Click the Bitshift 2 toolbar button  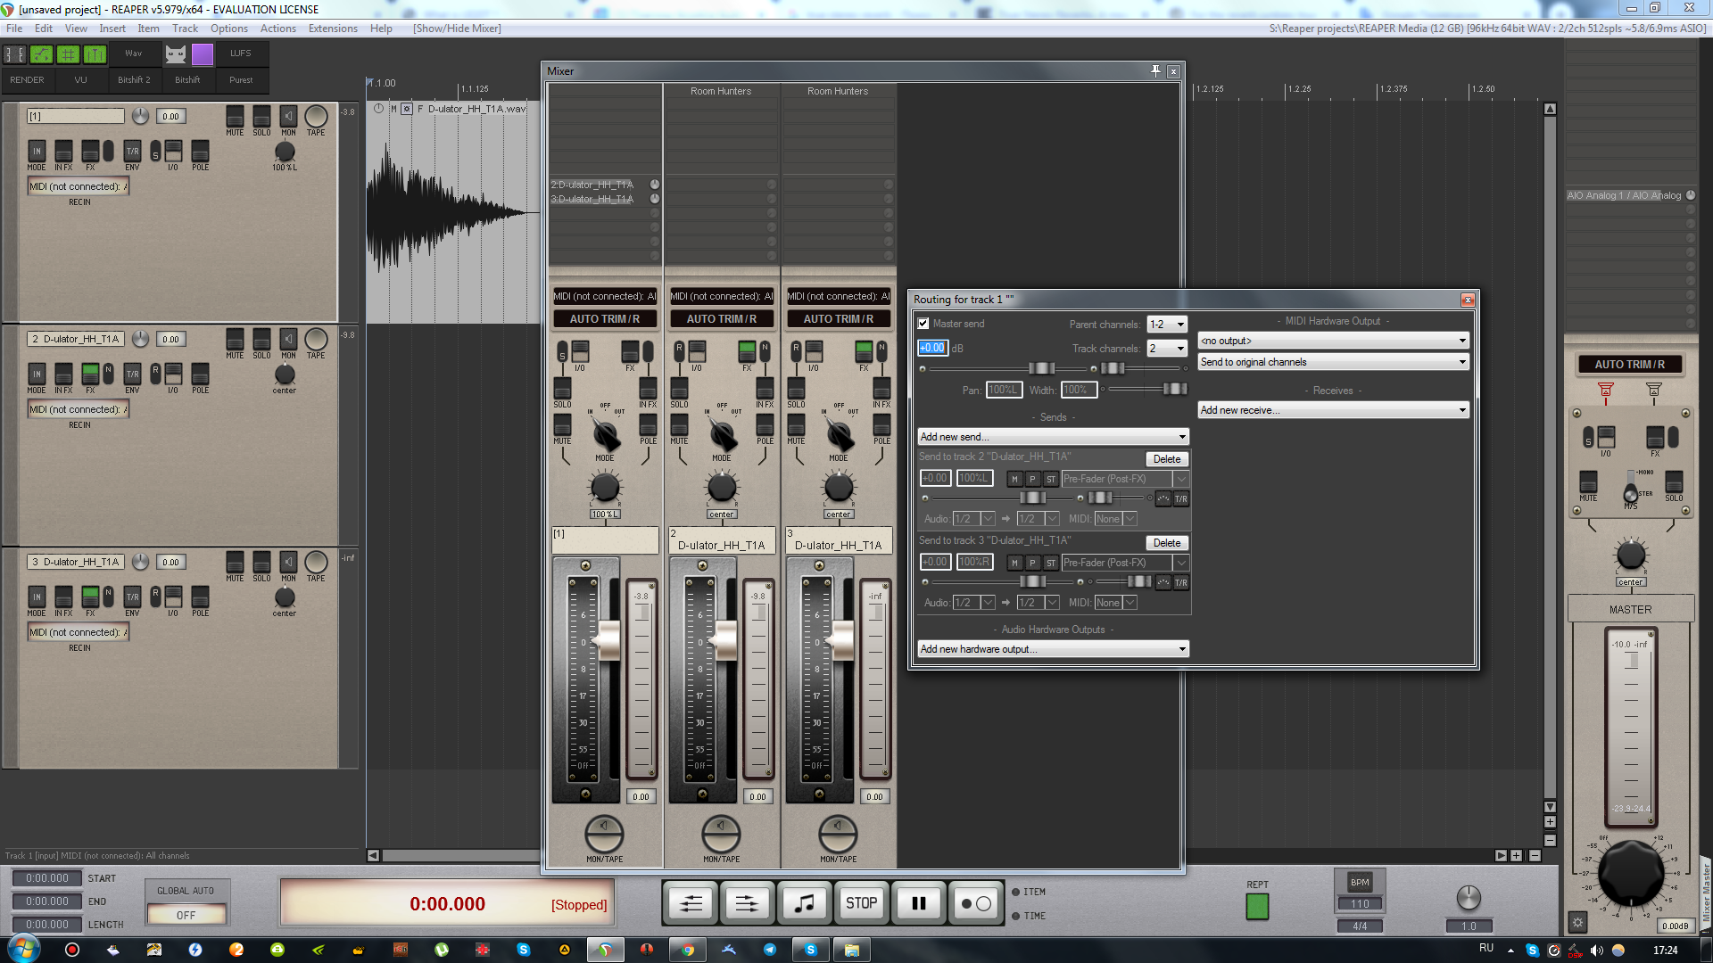[134, 80]
